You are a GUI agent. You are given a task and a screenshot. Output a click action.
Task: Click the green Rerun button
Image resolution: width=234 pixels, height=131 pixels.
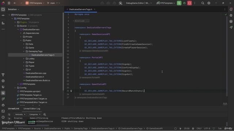[x=179, y=3]
